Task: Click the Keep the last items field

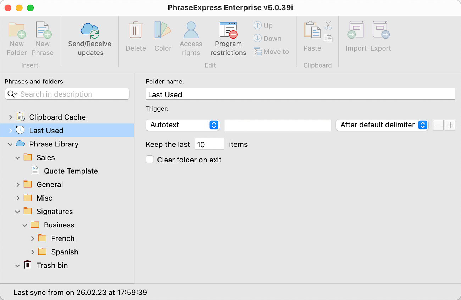Action: coord(210,144)
